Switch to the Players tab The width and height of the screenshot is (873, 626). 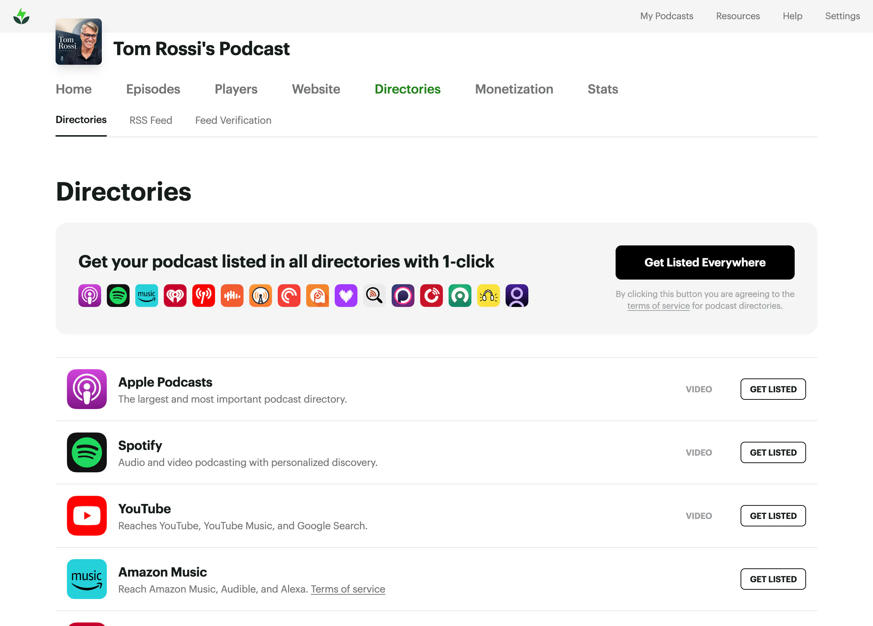(x=236, y=89)
